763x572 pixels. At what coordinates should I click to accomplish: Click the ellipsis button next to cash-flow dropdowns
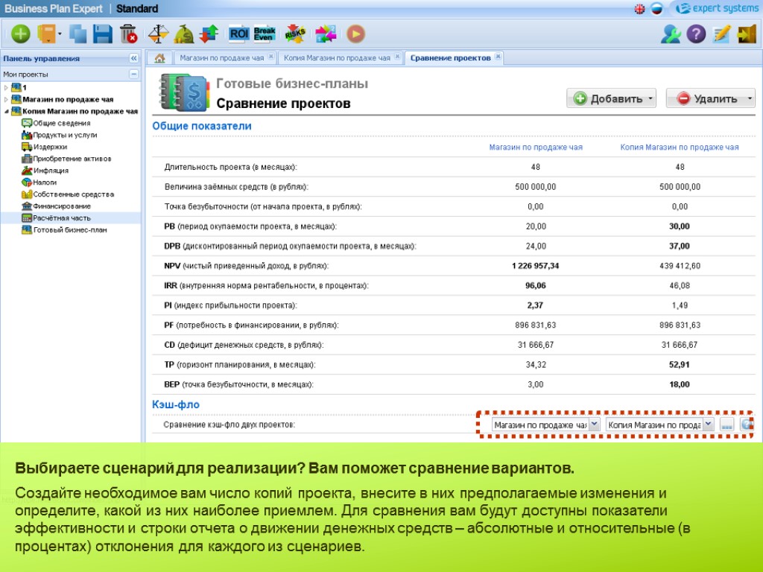tap(726, 425)
